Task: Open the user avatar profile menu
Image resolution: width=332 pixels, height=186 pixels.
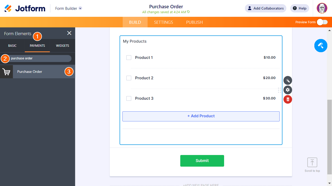Action: coord(322,8)
